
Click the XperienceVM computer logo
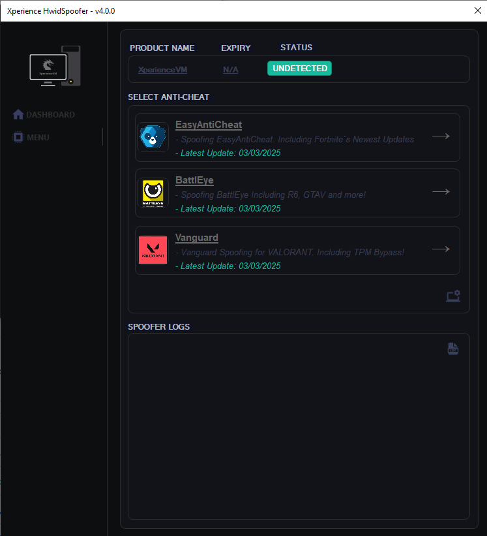[55, 66]
